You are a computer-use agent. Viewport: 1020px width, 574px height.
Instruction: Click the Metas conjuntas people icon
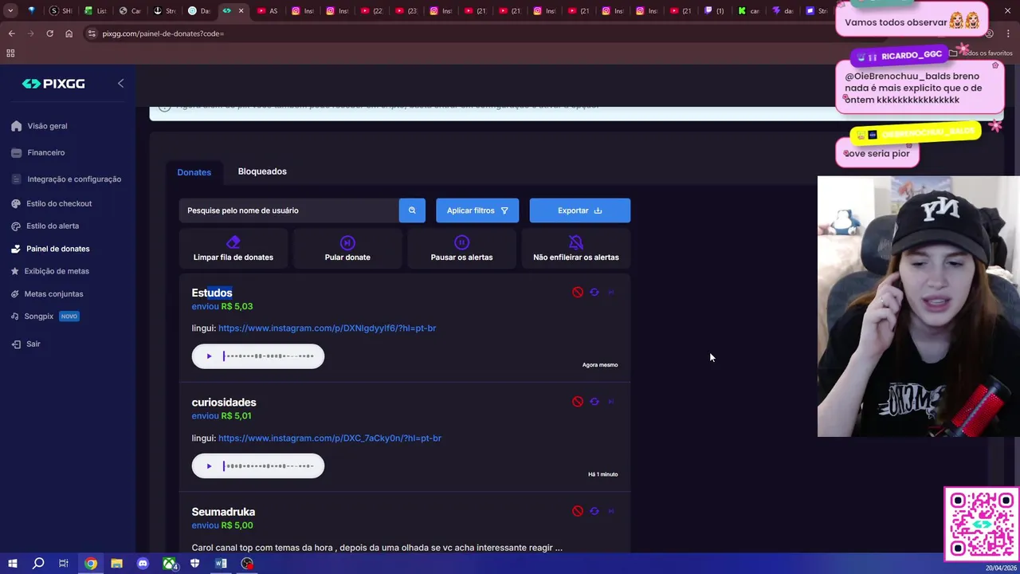(15, 294)
